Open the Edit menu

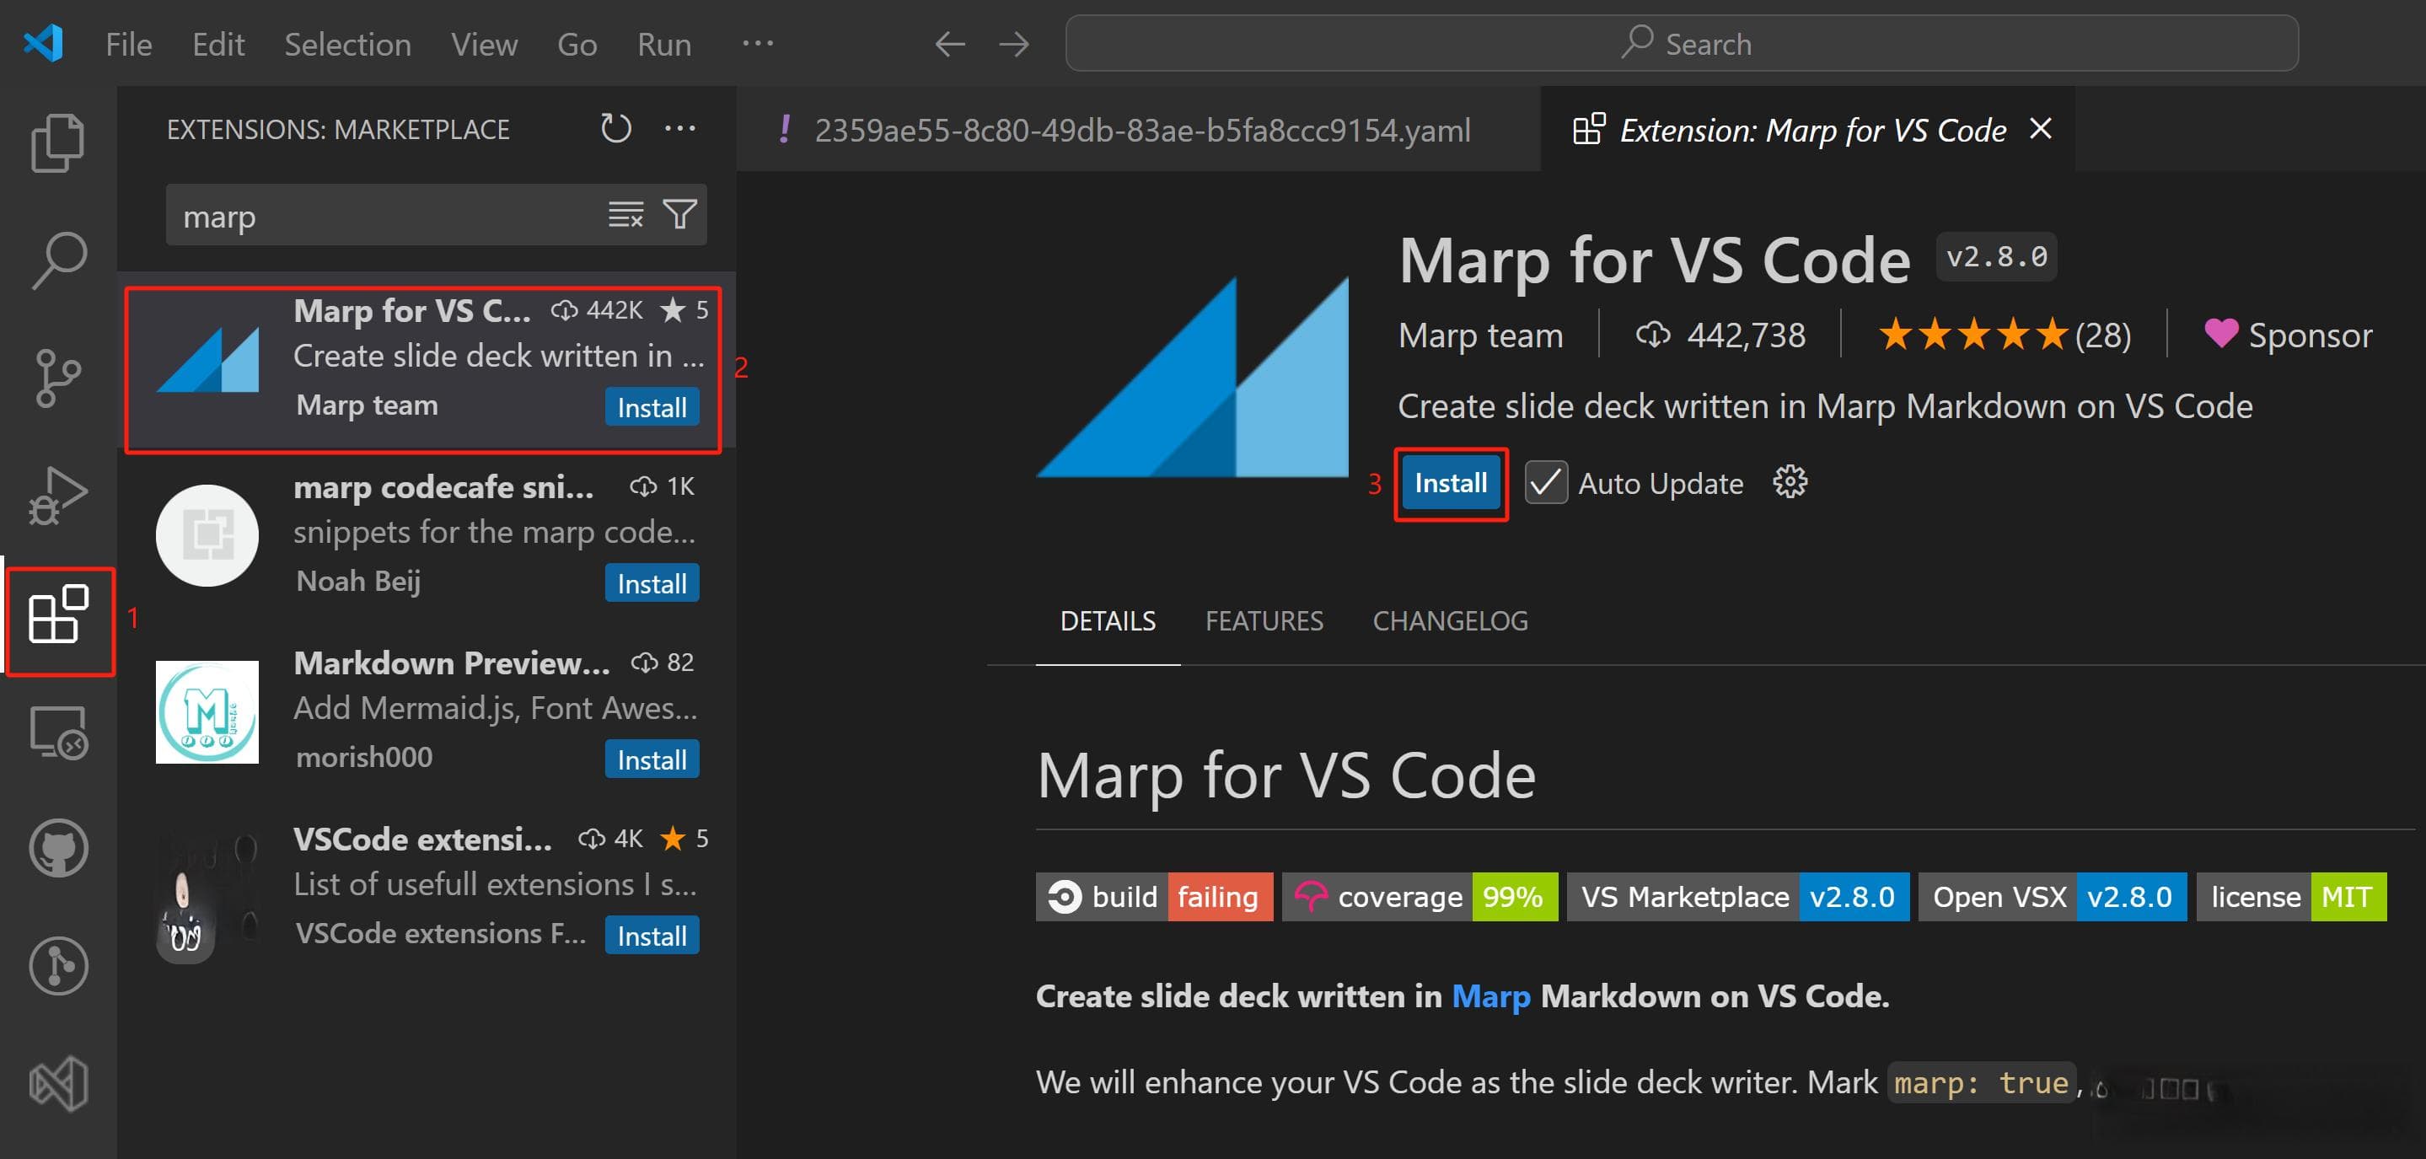(x=218, y=44)
